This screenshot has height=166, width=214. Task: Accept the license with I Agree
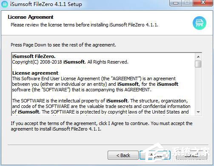pos(155,155)
